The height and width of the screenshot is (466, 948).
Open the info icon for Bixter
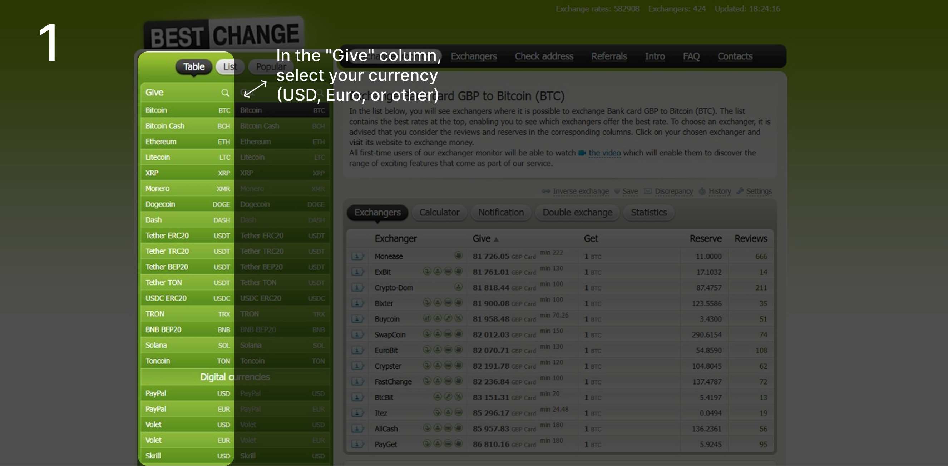click(x=357, y=303)
